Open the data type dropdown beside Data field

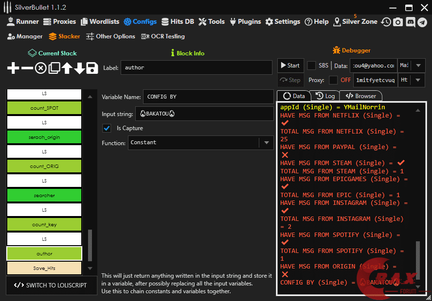click(418, 66)
